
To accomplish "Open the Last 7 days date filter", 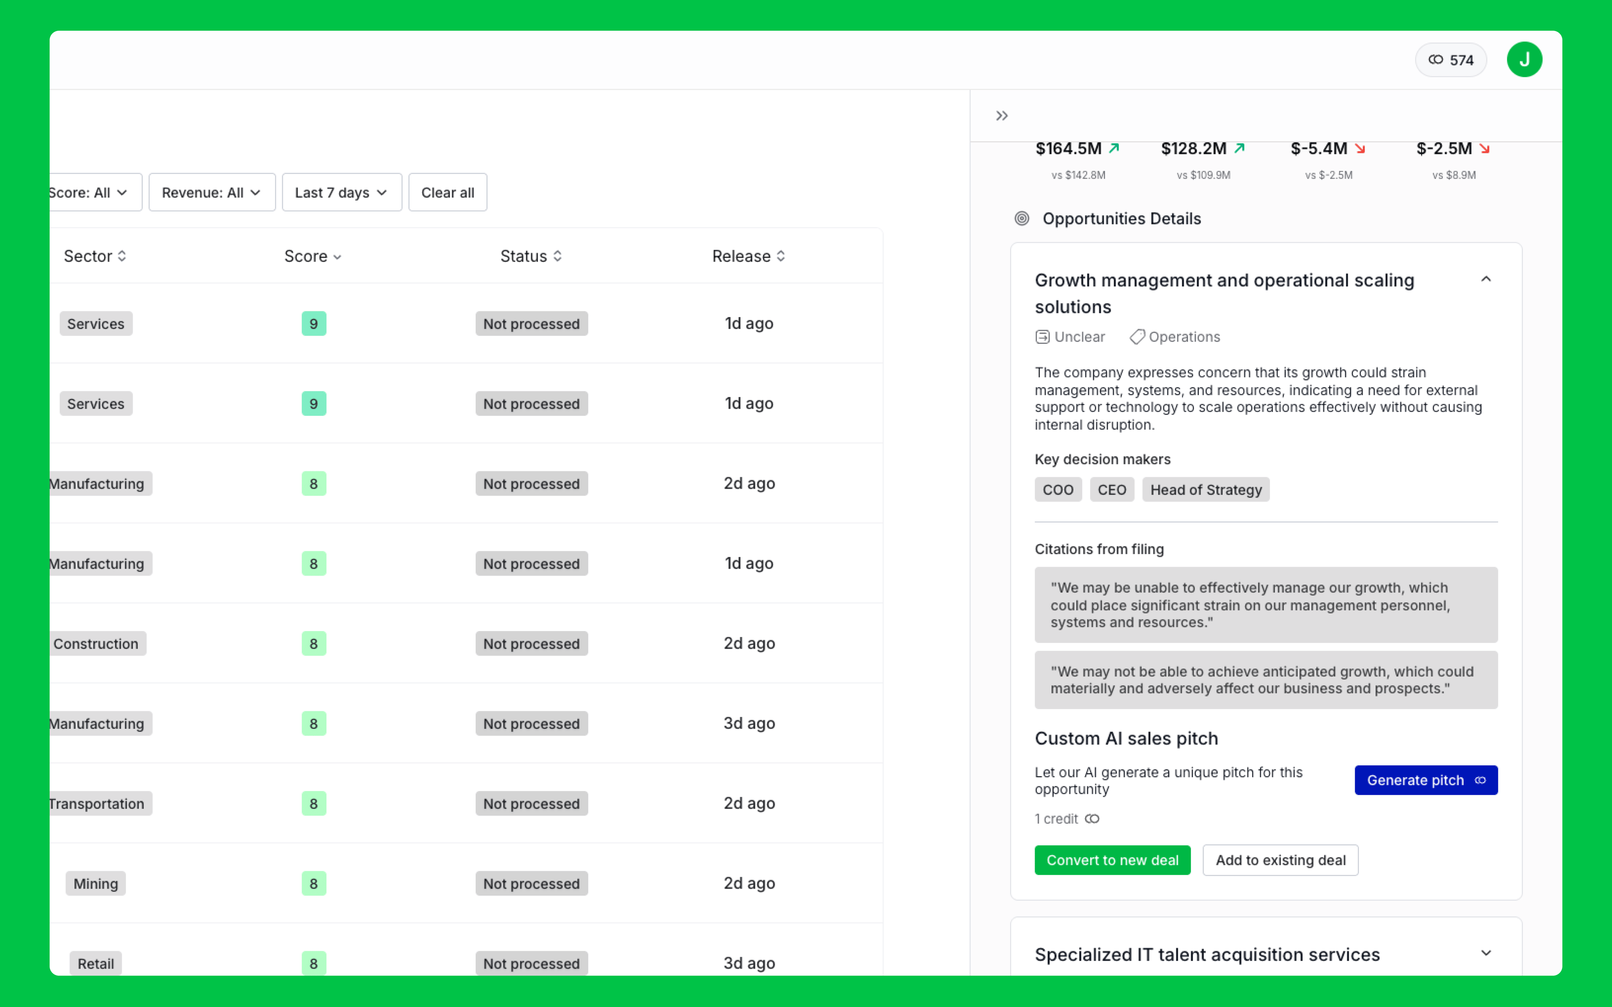I will (x=341, y=192).
